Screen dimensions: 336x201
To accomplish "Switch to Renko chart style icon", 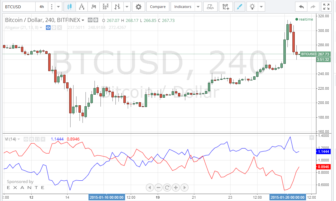I will [82, 7].
